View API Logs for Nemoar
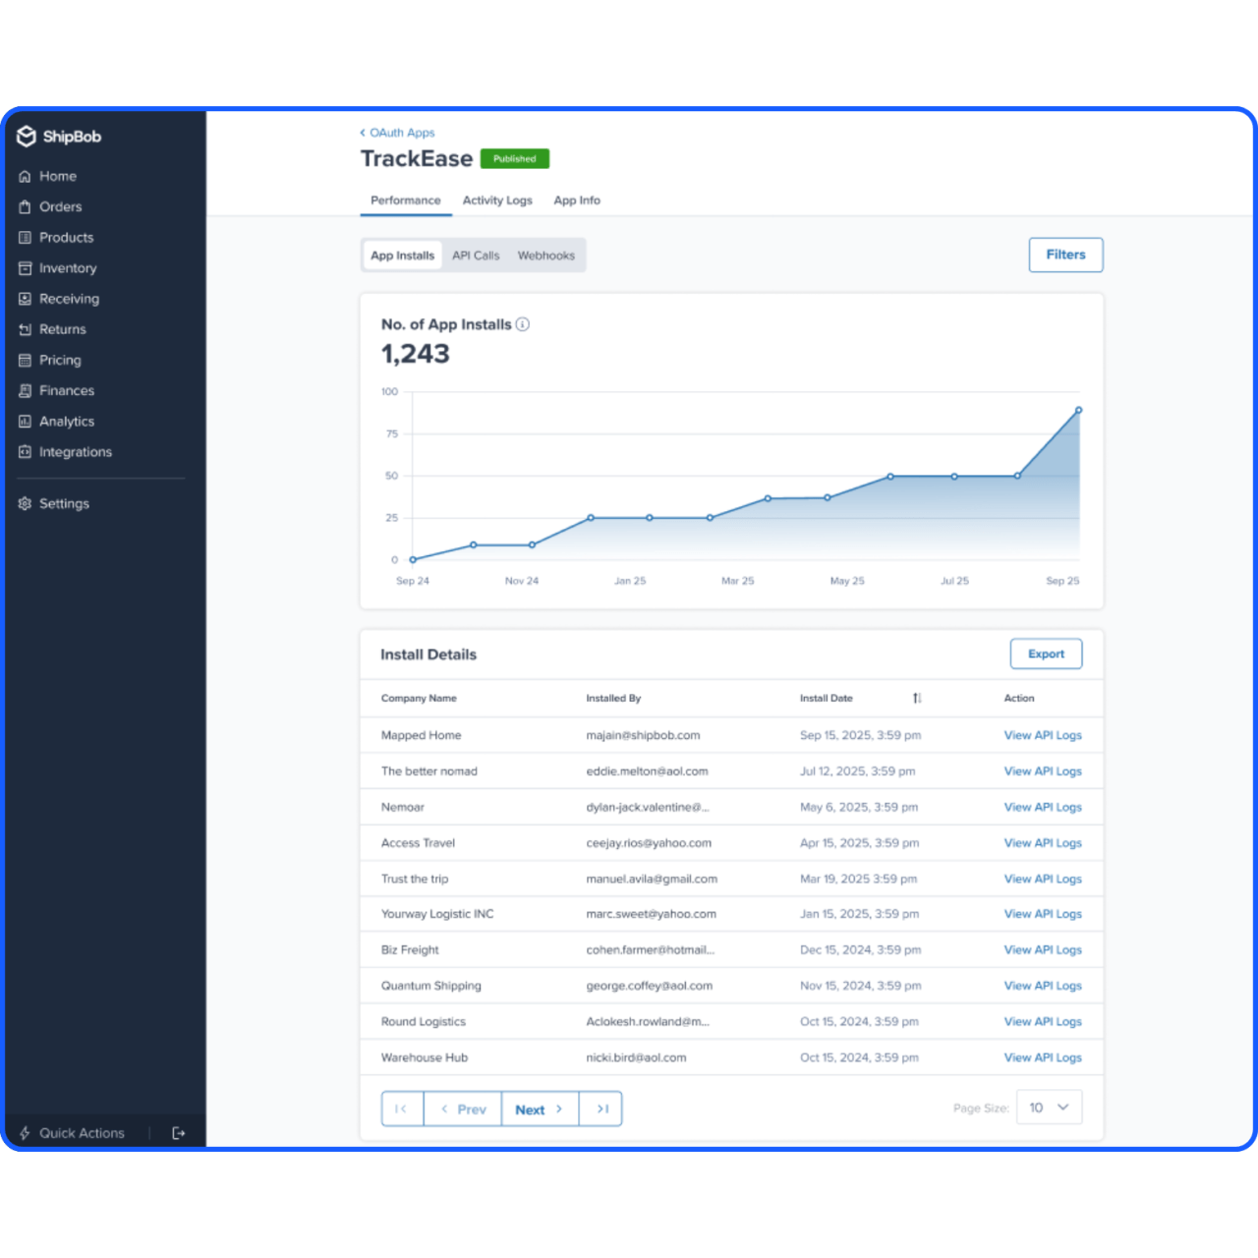Image resolution: width=1258 pixels, height=1258 pixels. (x=1043, y=807)
